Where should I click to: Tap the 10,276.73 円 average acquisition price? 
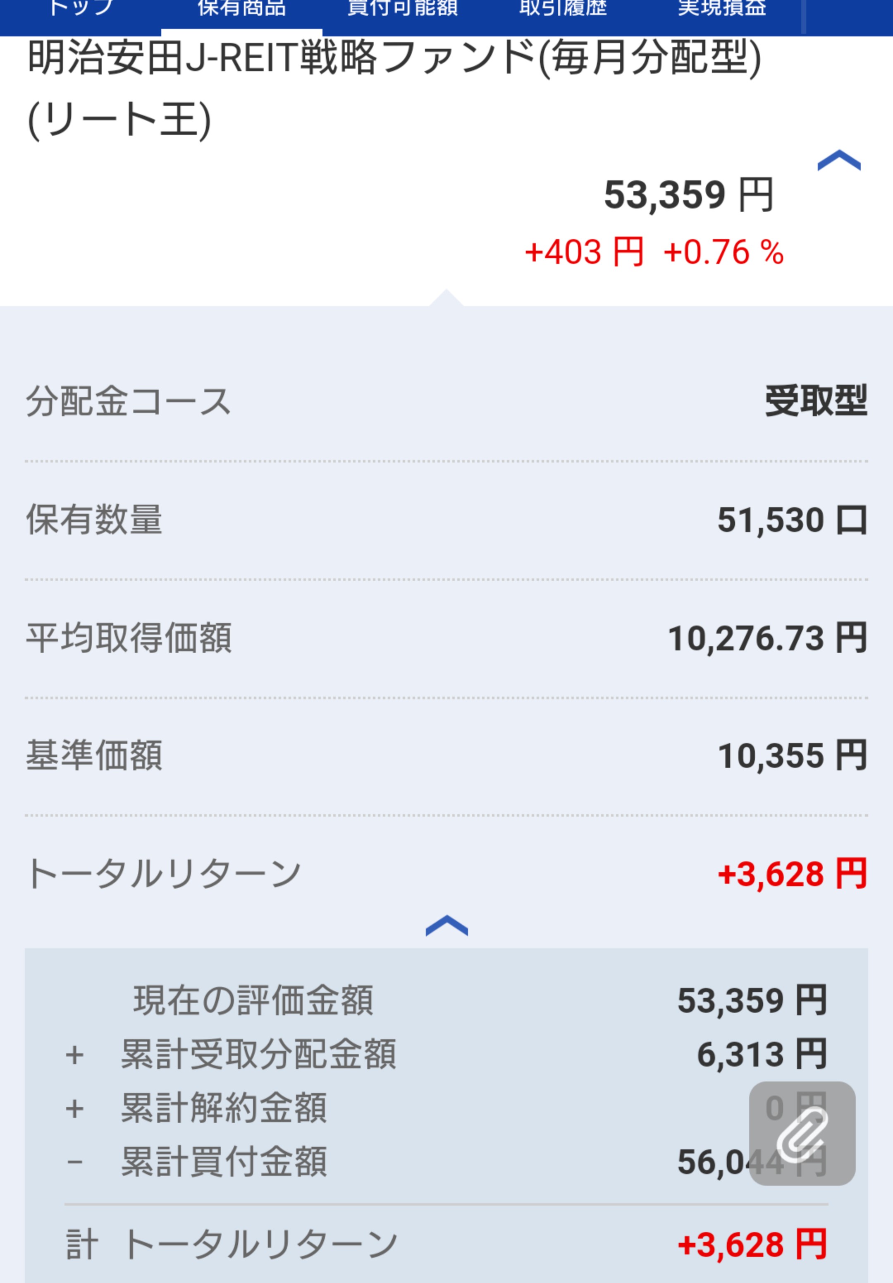(x=767, y=638)
